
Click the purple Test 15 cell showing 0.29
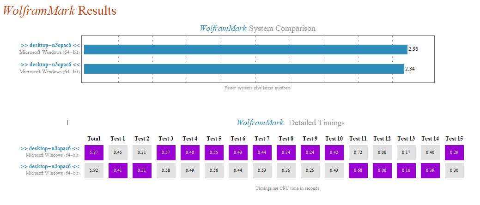[x=454, y=152]
